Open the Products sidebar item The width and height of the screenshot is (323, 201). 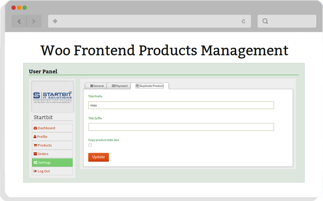(52, 145)
